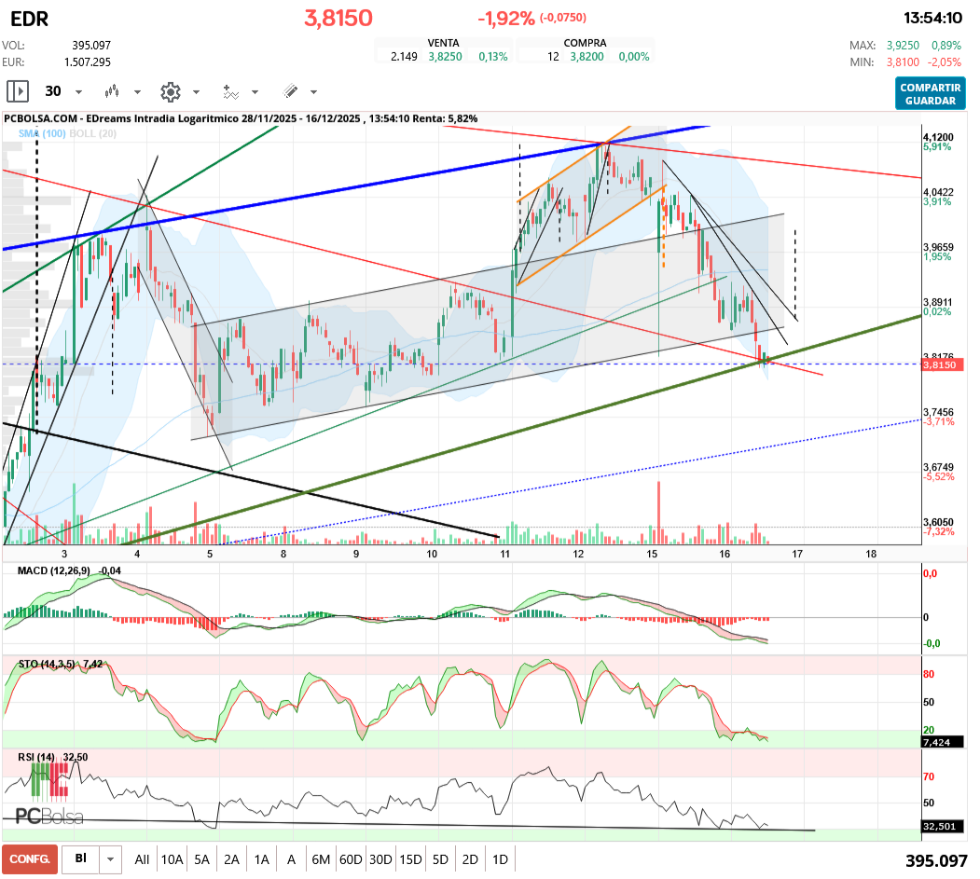Switch to the 10A time range
The width and height of the screenshot is (980, 879).
point(172,859)
